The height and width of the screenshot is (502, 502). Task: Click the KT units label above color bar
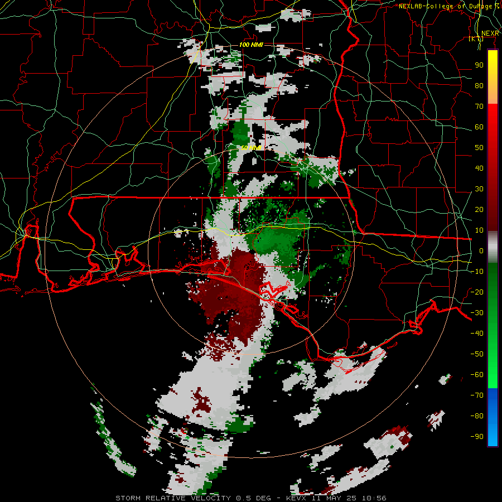[x=476, y=39]
